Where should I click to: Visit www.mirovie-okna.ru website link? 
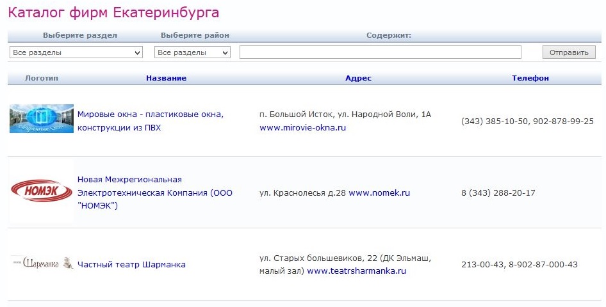point(302,128)
